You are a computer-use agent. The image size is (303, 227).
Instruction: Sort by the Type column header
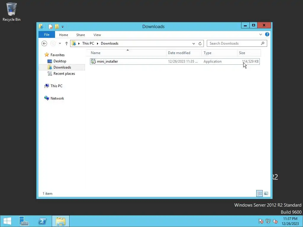coord(219,53)
